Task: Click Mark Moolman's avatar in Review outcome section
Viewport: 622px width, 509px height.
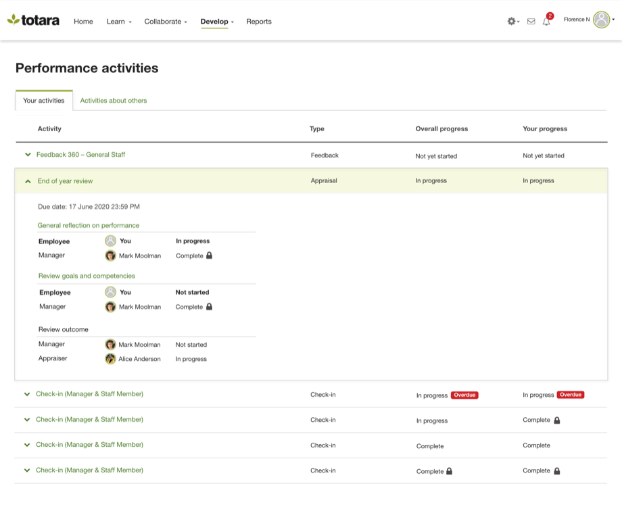Action: [x=111, y=344]
